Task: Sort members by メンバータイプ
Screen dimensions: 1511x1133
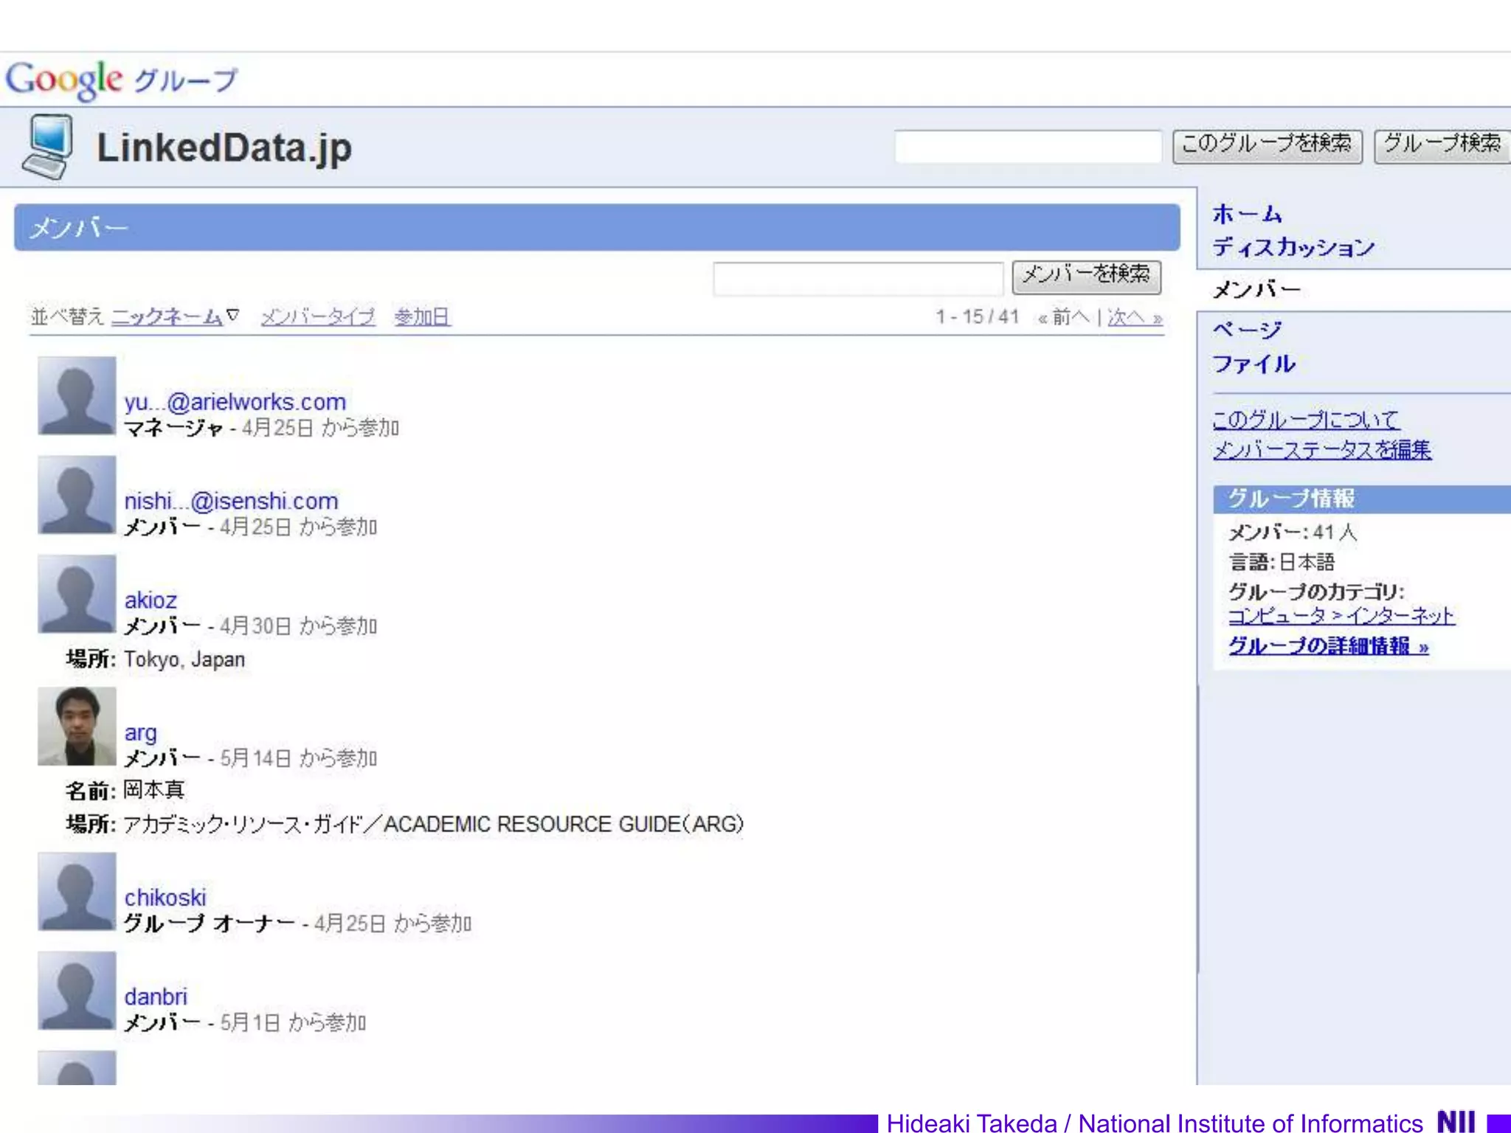Action: [x=318, y=317]
